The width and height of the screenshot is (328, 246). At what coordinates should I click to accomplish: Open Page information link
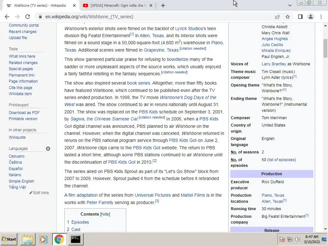click(23, 81)
